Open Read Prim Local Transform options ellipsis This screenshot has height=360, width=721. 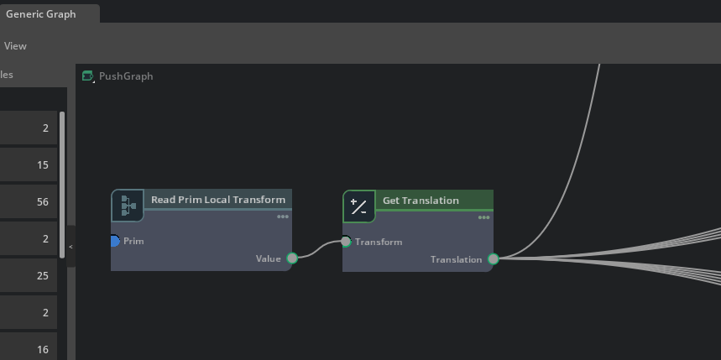click(x=283, y=217)
